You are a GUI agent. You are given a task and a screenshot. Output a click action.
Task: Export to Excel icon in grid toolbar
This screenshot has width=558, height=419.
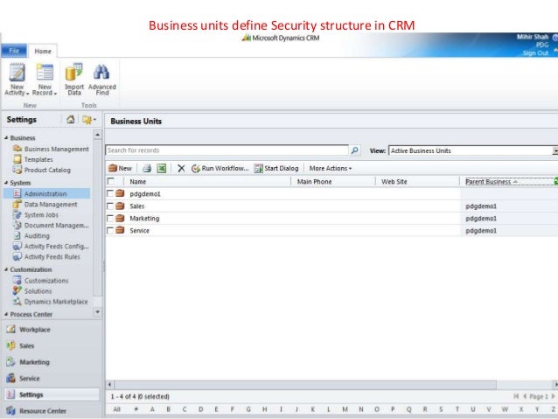click(x=162, y=168)
